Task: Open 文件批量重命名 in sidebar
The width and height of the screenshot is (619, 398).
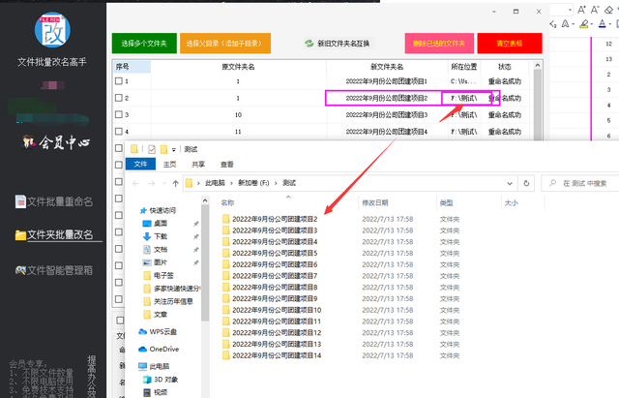Action: [x=54, y=201]
